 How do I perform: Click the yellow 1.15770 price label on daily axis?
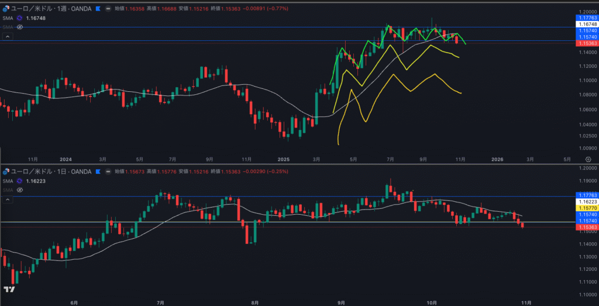pos(587,208)
